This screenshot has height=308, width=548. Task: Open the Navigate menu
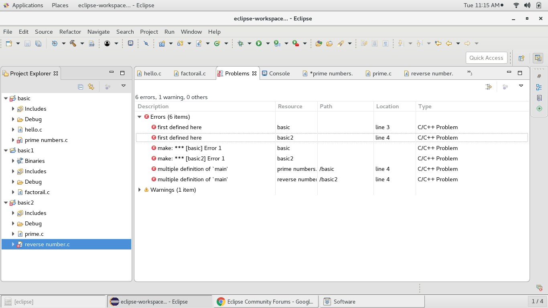click(x=99, y=32)
